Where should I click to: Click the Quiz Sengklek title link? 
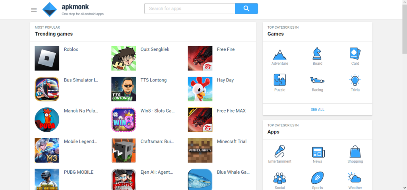(x=155, y=49)
